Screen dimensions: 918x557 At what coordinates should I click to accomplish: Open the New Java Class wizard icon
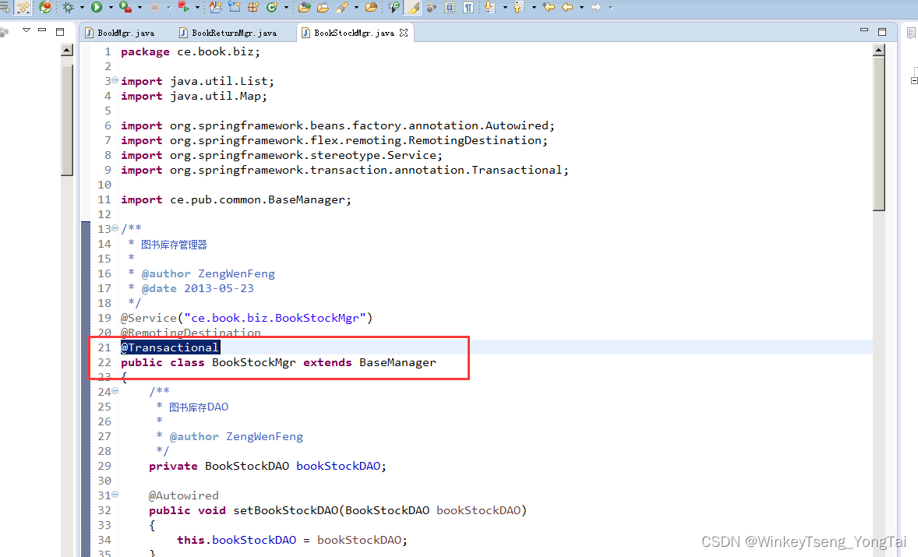(272, 8)
